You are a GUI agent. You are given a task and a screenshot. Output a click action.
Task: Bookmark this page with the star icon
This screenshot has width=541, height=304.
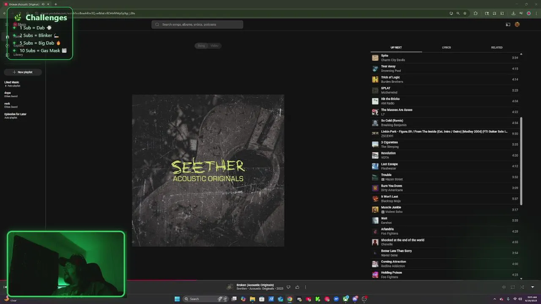point(465,13)
